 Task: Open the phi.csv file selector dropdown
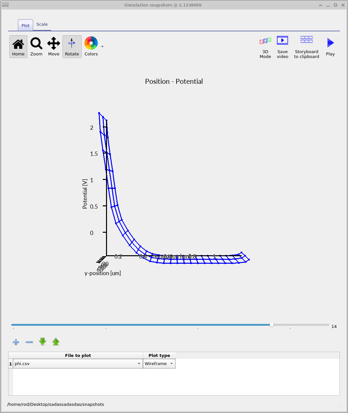click(139, 363)
